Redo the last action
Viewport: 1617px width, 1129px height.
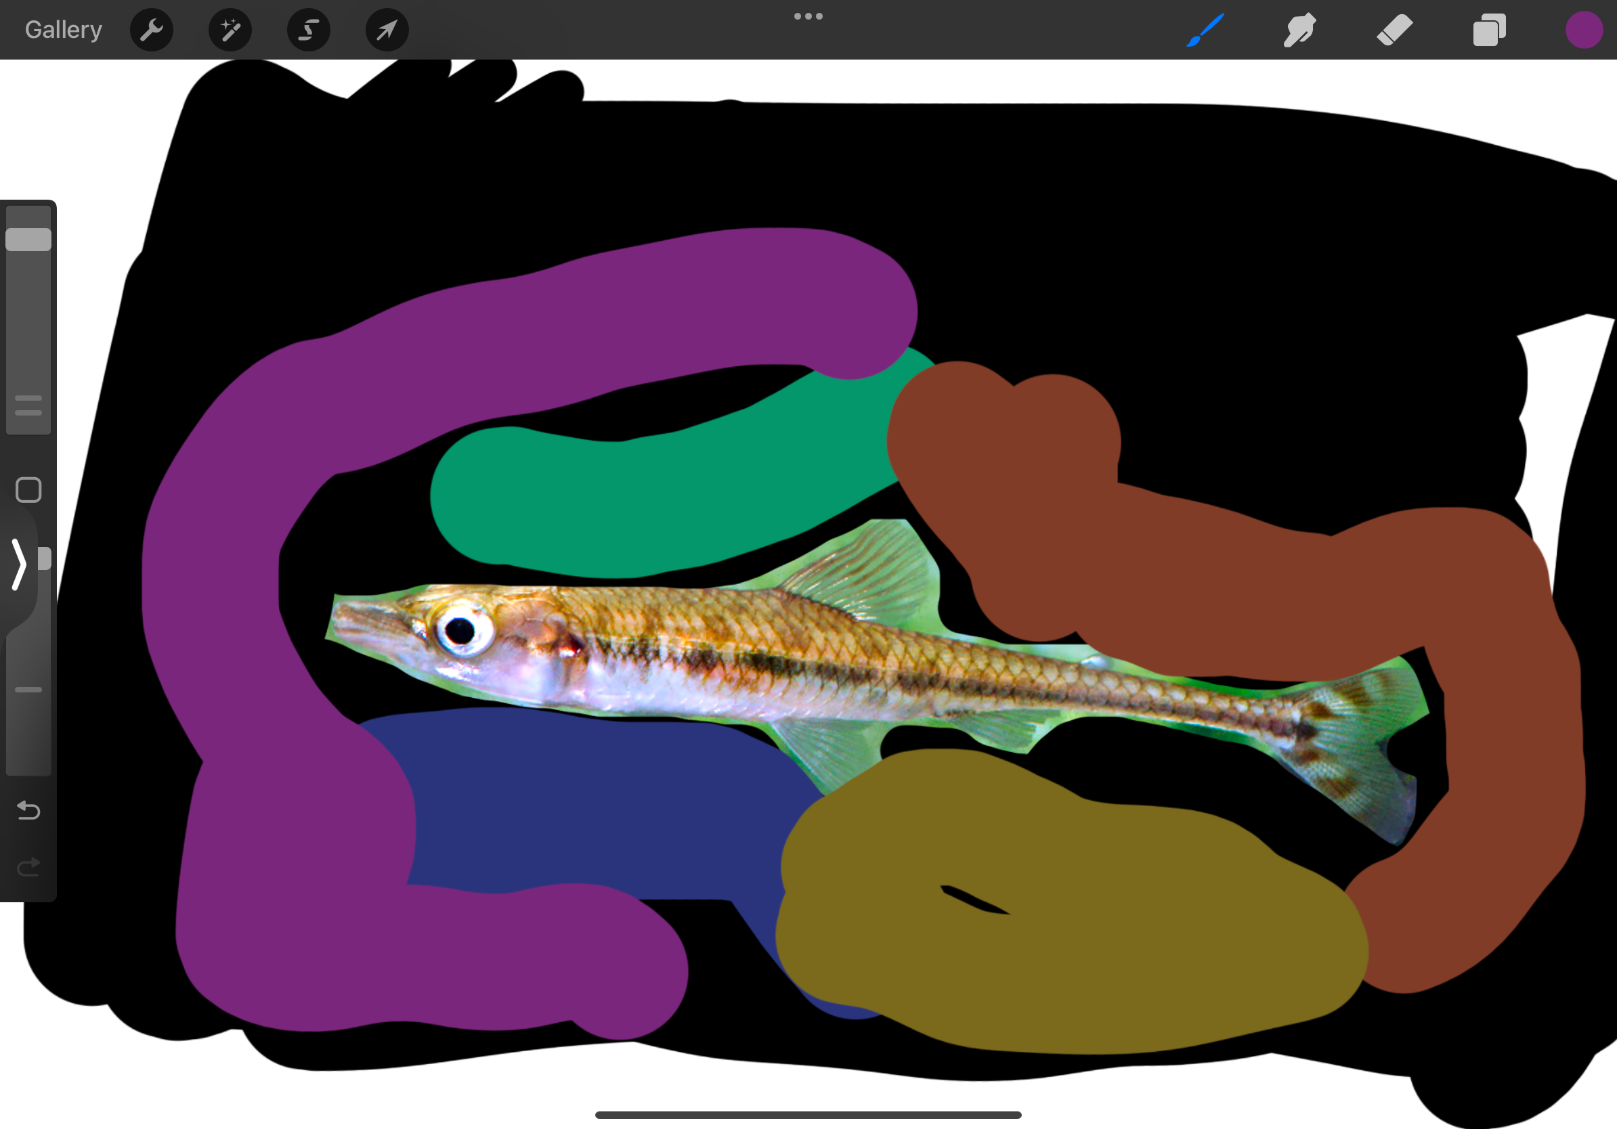coord(28,867)
